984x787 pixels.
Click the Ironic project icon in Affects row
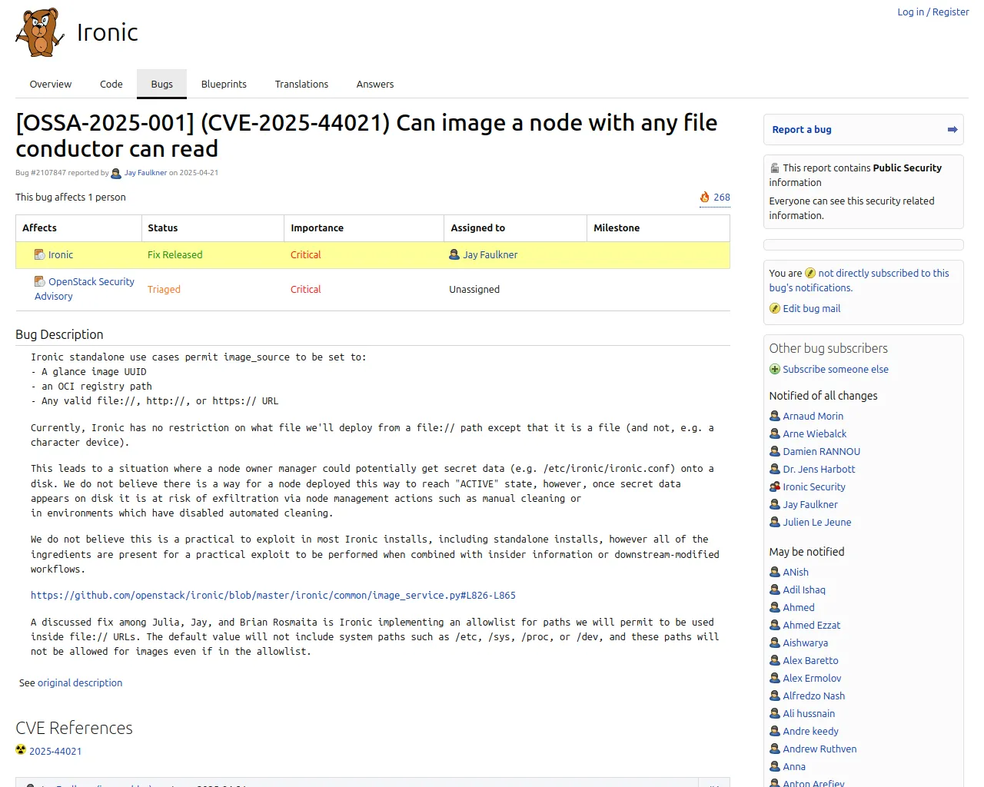(x=40, y=254)
